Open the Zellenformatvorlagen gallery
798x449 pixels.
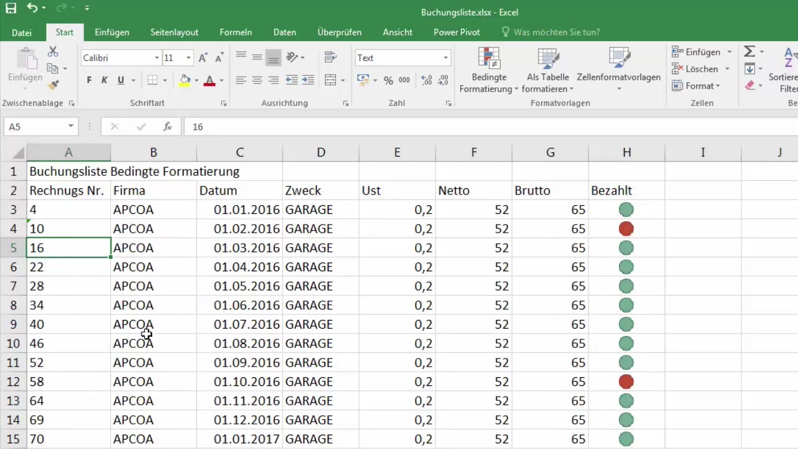tap(619, 70)
